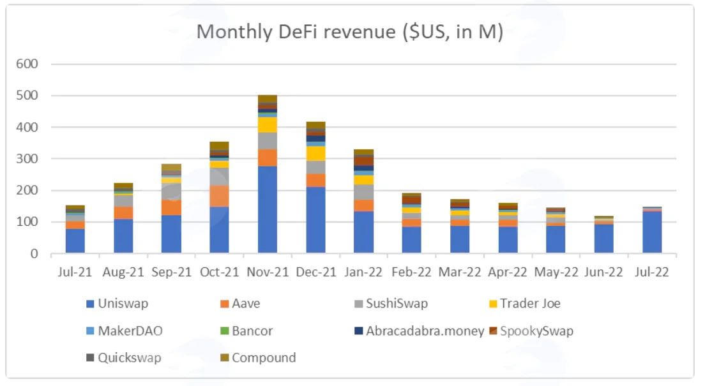Click the Oct-21 Aave orange segment
The width and height of the screenshot is (705, 386).
coord(219,197)
